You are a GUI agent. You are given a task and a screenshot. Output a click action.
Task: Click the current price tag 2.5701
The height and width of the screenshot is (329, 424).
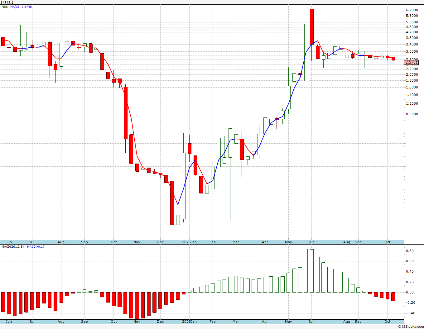click(412, 62)
